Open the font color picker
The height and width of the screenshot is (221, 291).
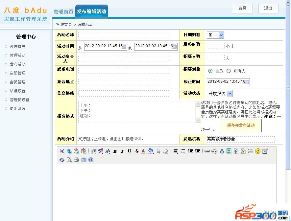click(144, 151)
